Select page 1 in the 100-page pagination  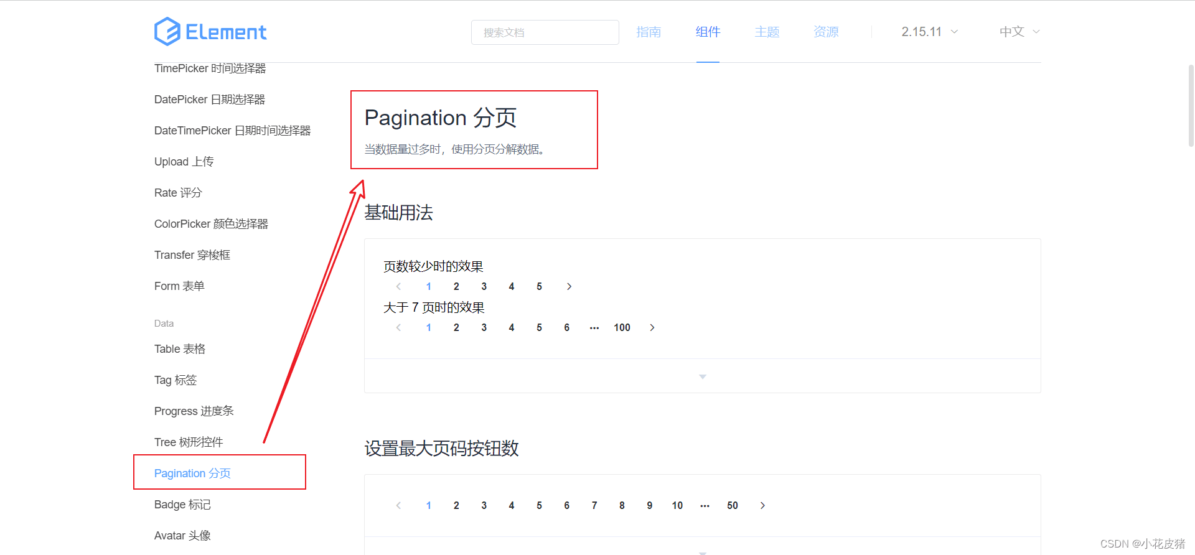tap(429, 327)
